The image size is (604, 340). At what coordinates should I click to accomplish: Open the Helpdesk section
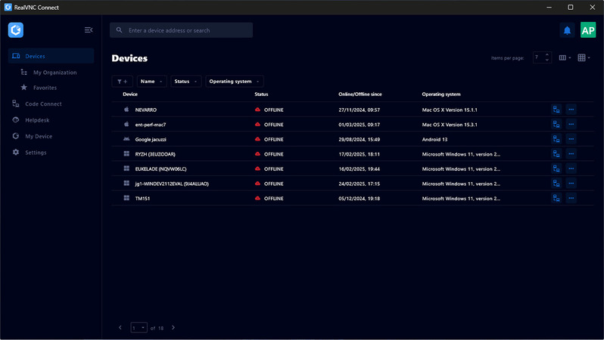pos(36,120)
